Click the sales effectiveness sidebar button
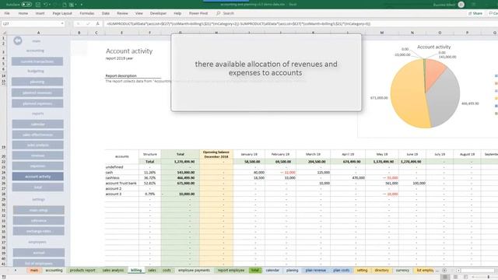 pyautogui.click(x=38, y=135)
